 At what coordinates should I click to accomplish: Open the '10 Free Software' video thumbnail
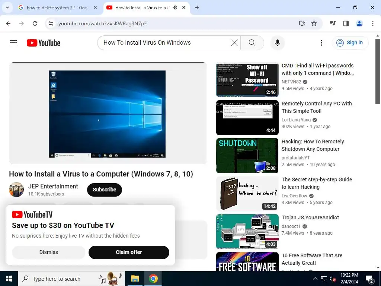pyautogui.click(x=247, y=262)
